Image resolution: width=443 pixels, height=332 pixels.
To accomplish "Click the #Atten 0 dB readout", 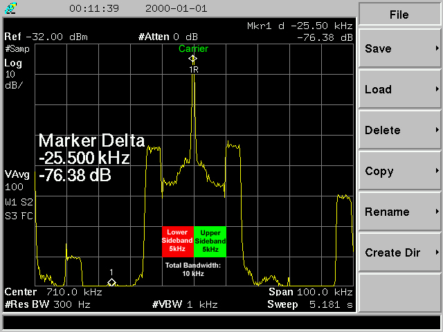I will click(168, 37).
